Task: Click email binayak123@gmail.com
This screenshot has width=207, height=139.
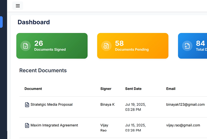Action: (x=185, y=104)
